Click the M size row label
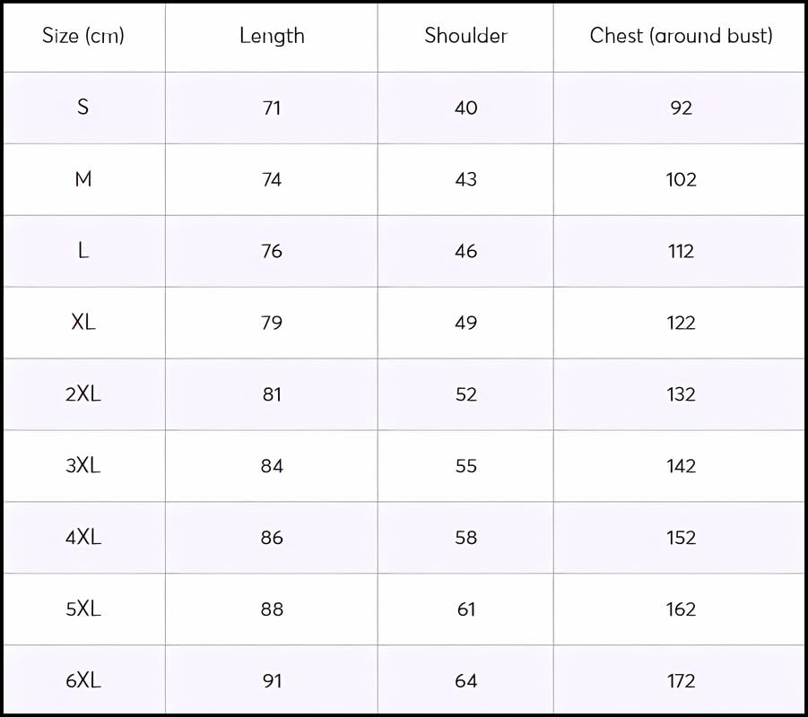Screen dimensions: 808x717 click(x=83, y=179)
